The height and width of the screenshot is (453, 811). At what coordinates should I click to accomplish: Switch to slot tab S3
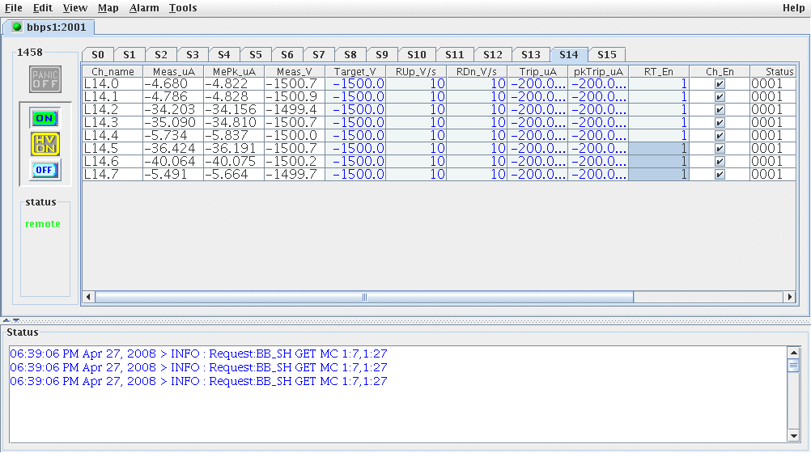point(193,54)
